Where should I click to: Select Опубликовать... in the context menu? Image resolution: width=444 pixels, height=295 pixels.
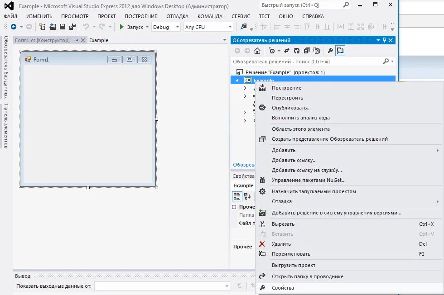pos(350,108)
